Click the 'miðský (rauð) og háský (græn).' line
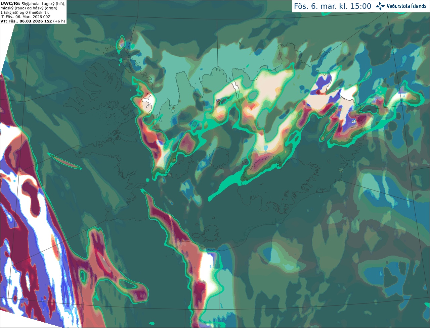Viewport: 430px width, 328px height. click(x=29, y=8)
